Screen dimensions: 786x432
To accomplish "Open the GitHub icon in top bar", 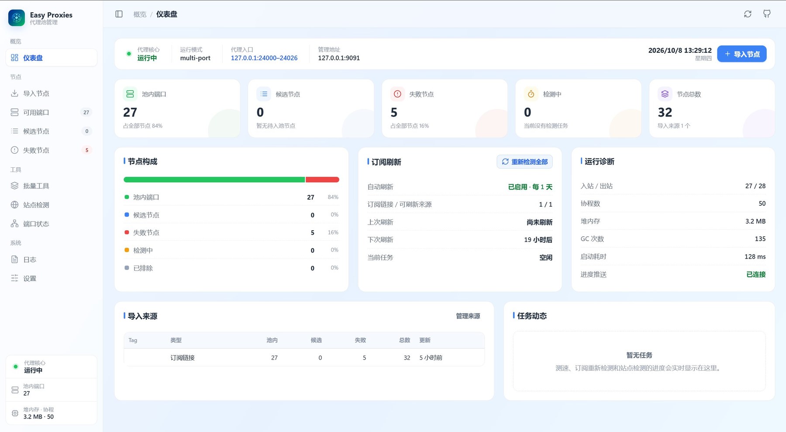I will pyautogui.click(x=767, y=14).
